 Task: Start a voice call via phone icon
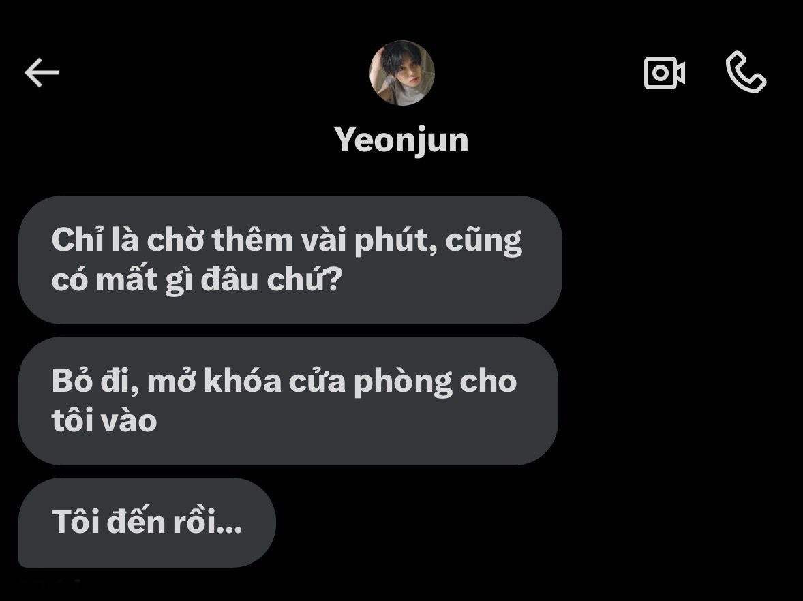click(x=746, y=72)
